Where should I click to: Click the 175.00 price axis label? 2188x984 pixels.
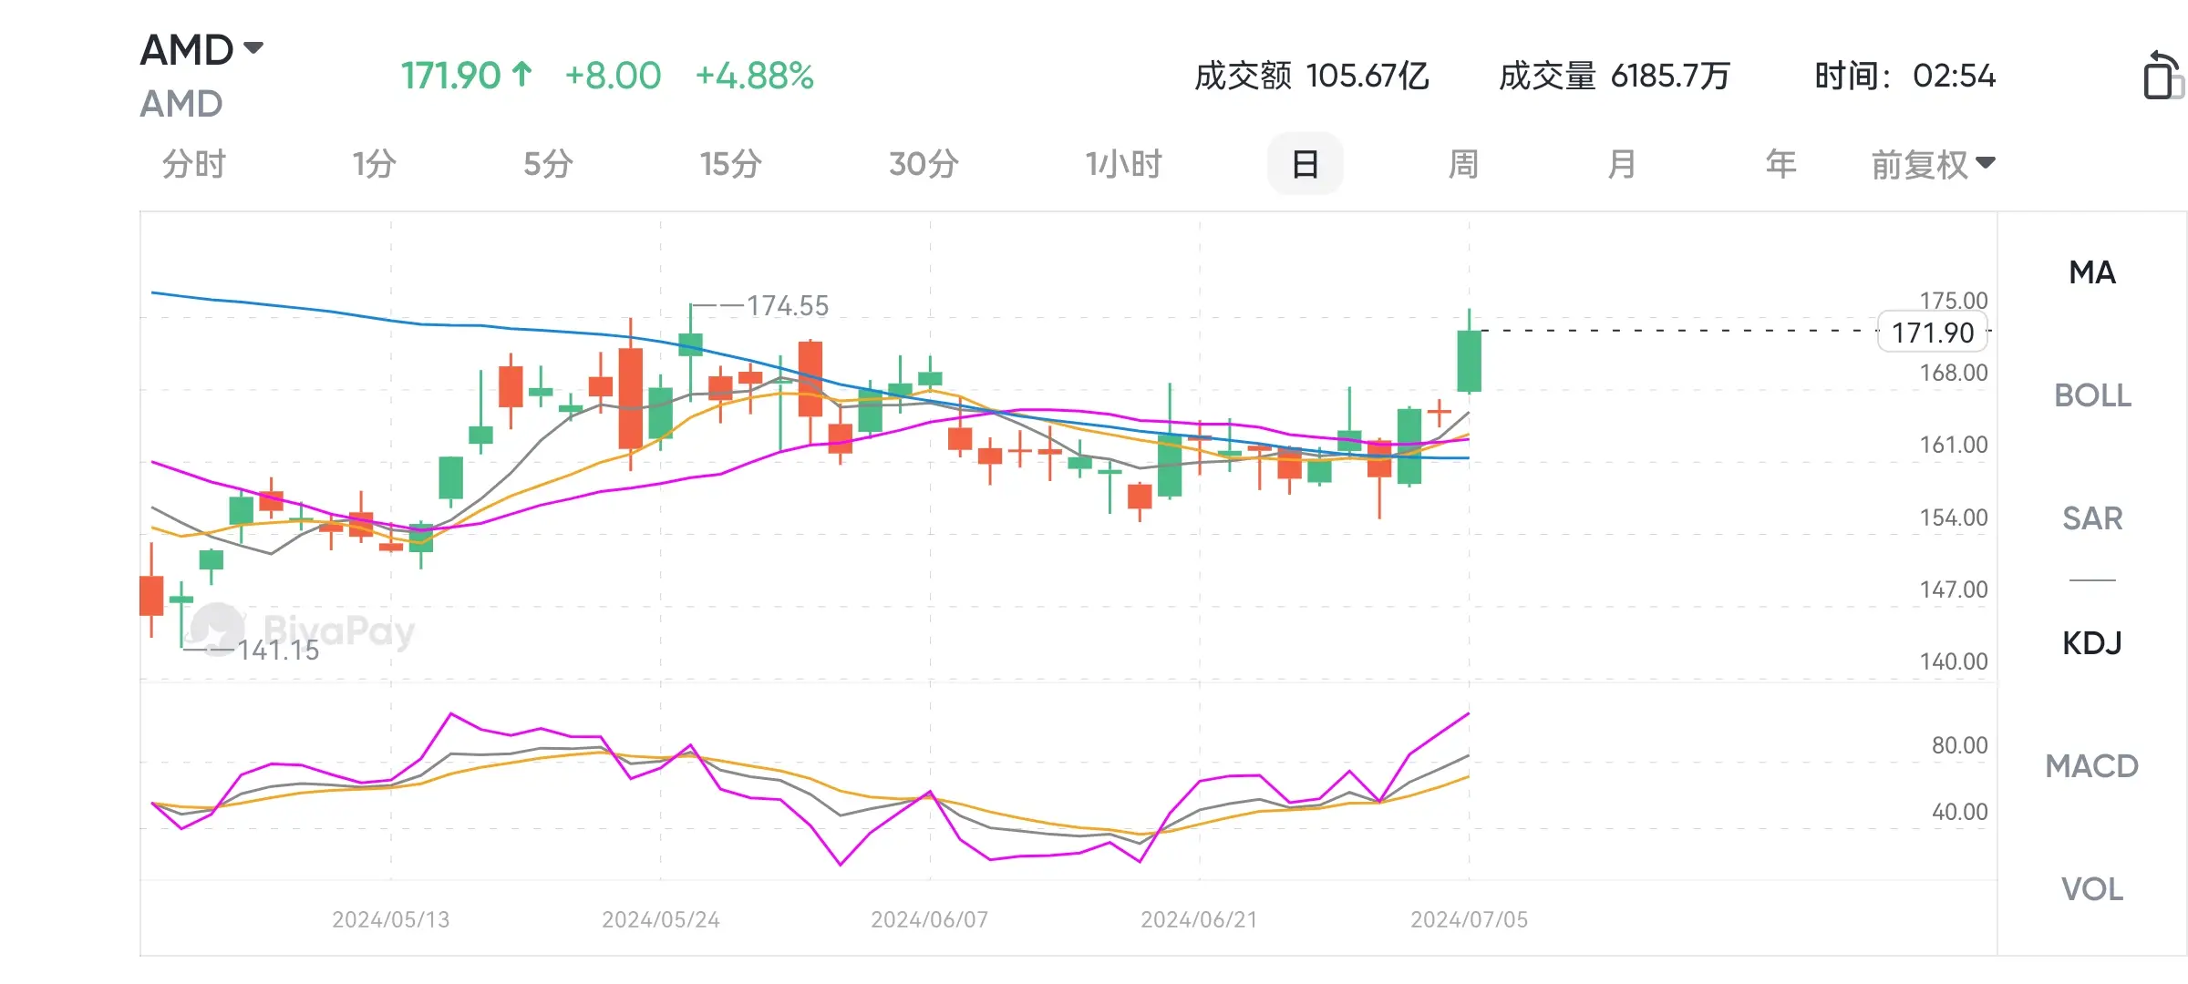(x=1954, y=301)
